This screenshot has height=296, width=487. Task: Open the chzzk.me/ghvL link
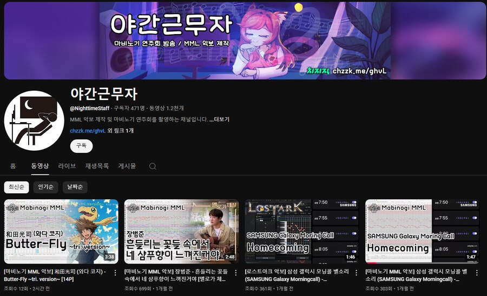pos(88,131)
